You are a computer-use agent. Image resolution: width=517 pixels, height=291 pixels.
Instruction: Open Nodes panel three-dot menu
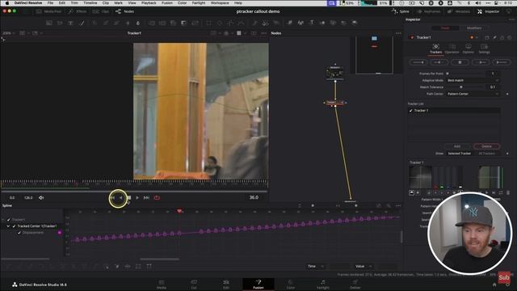coord(398,33)
